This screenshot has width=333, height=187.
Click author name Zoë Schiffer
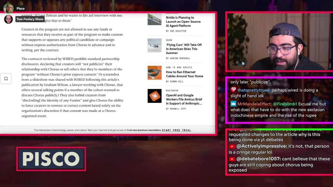[178, 31]
